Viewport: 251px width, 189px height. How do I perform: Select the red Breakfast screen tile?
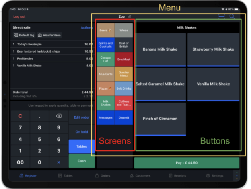tap(124, 60)
